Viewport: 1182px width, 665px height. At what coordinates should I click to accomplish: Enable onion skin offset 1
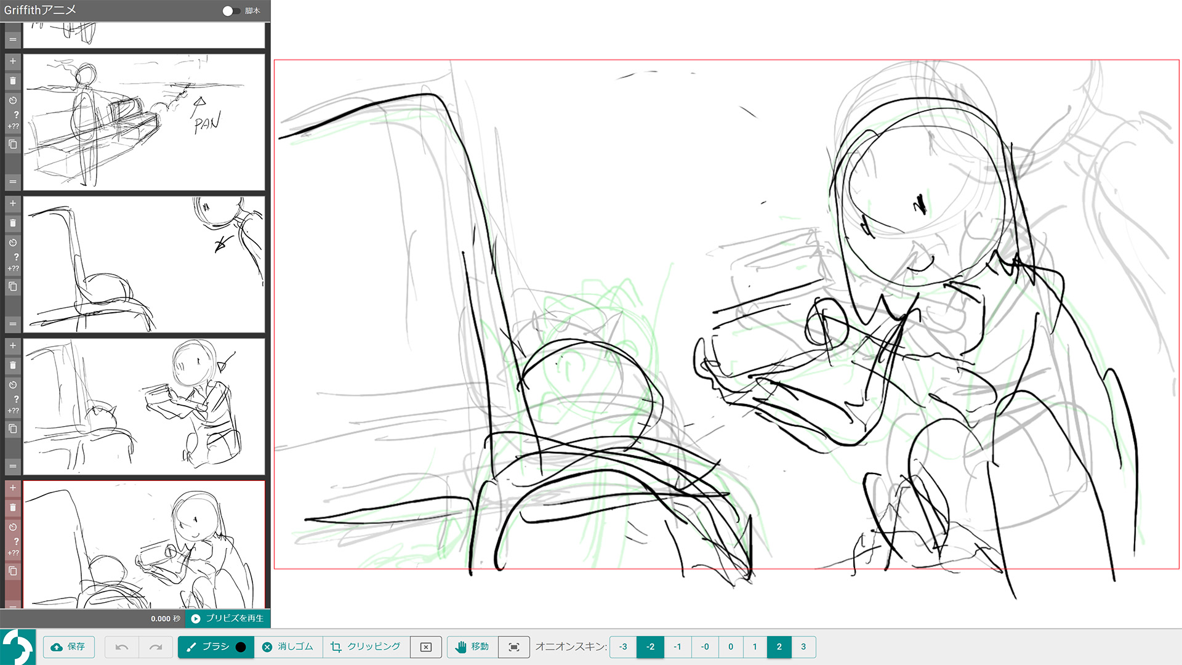coord(755,647)
